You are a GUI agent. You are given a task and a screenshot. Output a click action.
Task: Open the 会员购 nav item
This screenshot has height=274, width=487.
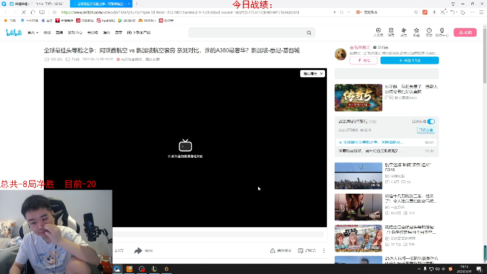pos(93,33)
